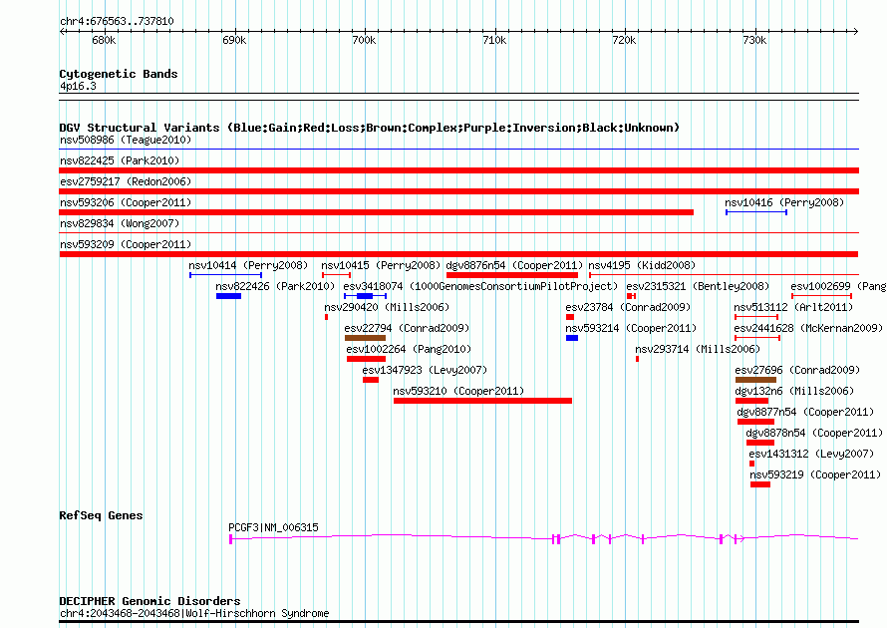The image size is (887, 628).
Task: Click the nsv10414 (Perry2008) label
Action: (248, 265)
